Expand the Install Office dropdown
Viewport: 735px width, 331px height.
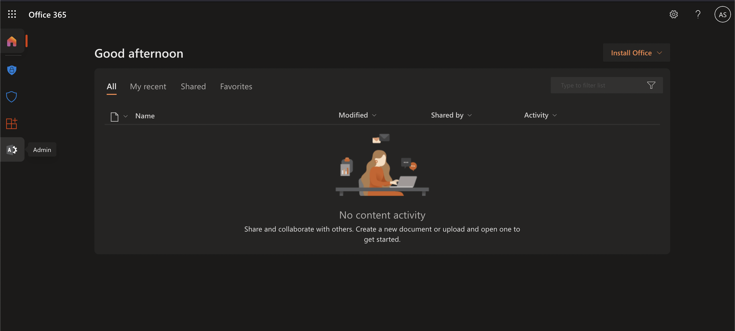point(636,53)
